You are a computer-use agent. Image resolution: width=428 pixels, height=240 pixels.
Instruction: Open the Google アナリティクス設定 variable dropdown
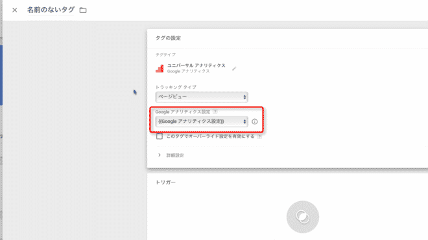pyautogui.click(x=202, y=122)
